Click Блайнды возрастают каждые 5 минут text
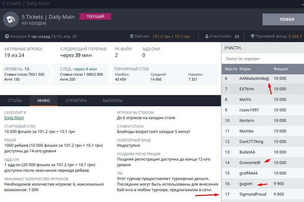The height and width of the screenshot is (202, 304). [x=154, y=132]
